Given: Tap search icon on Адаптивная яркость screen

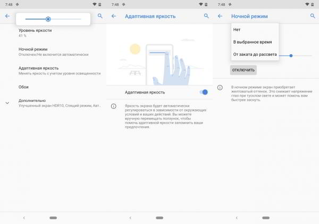Looking at the screenshot, I should [206, 16].
